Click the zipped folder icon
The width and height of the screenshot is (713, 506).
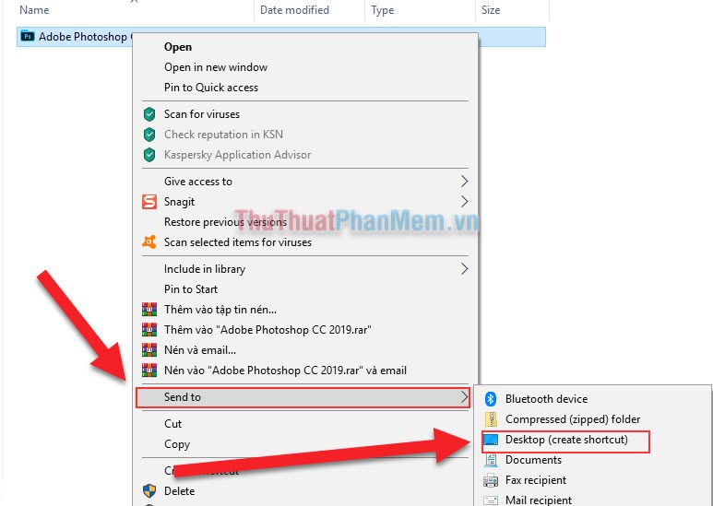pos(491,419)
